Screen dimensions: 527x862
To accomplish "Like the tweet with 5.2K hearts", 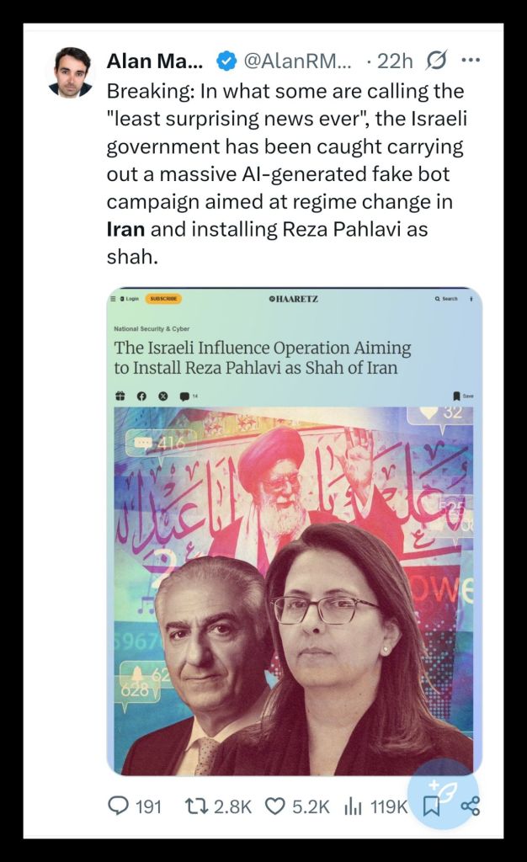I will tap(297, 806).
